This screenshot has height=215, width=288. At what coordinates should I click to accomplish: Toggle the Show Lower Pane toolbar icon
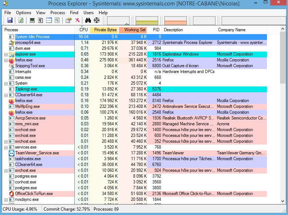point(49,20)
